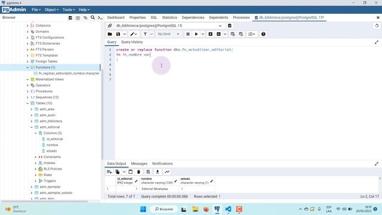The image size is (382, 215).
Task: Switch to the Messages tab
Action: point(139,164)
